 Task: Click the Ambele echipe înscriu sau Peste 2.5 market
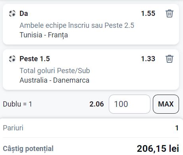click(x=77, y=25)
